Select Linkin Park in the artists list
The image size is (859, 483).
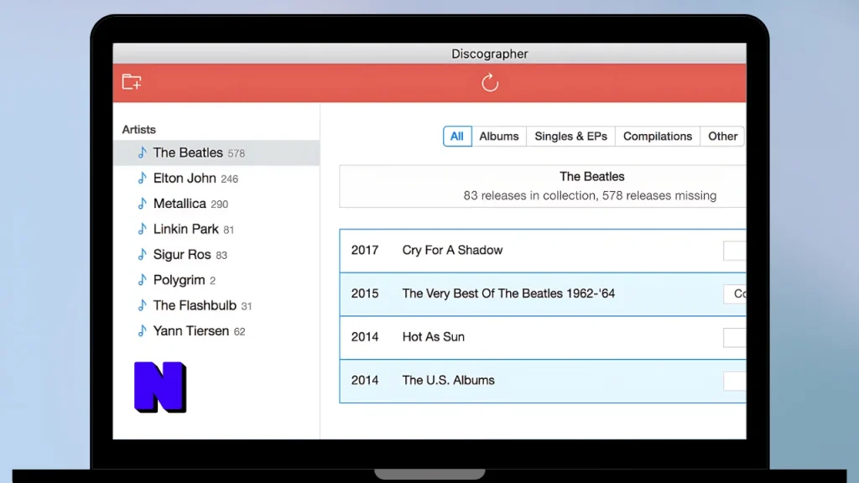click(216, 229)
